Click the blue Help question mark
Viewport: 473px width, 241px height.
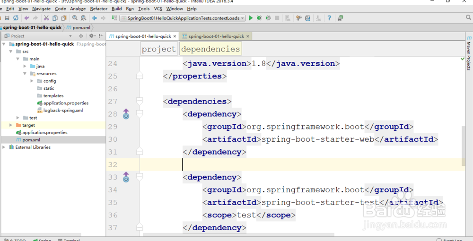[x=329, y=18]
